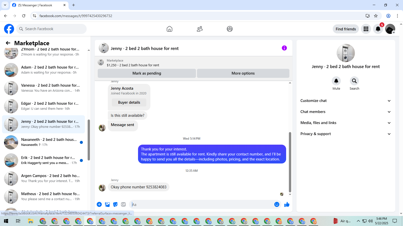Viewport: 403px width, 226px height.
Task: Attach a photo file icon
Action: 108,204
